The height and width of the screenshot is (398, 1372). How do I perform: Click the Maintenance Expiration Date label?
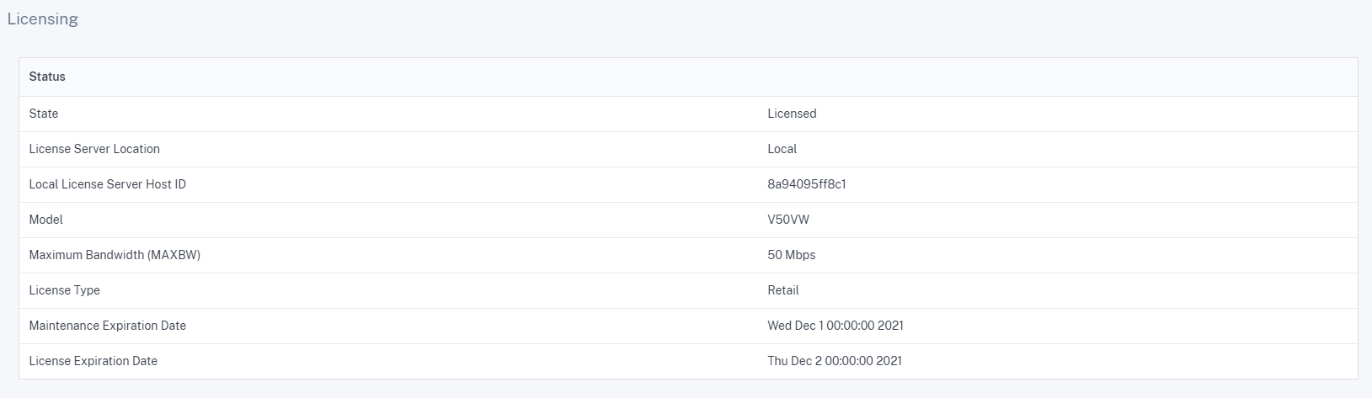(107, 326)
